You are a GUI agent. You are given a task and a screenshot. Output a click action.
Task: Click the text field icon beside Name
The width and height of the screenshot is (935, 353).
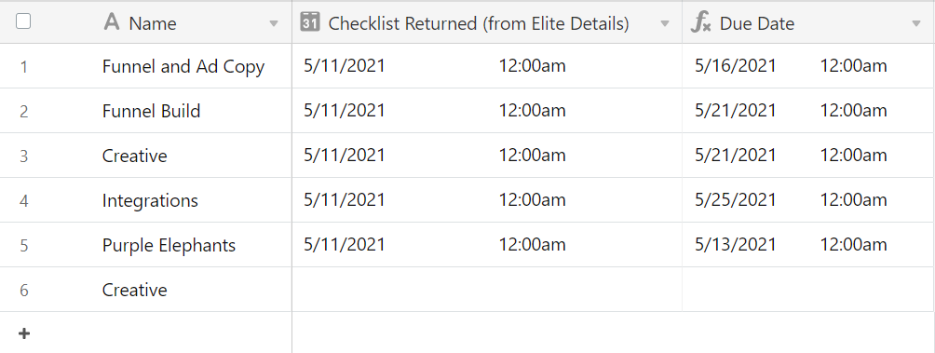112,22
